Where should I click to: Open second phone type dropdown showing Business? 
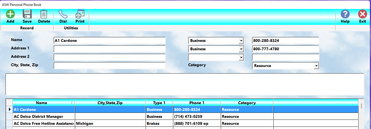pos(241,49)
